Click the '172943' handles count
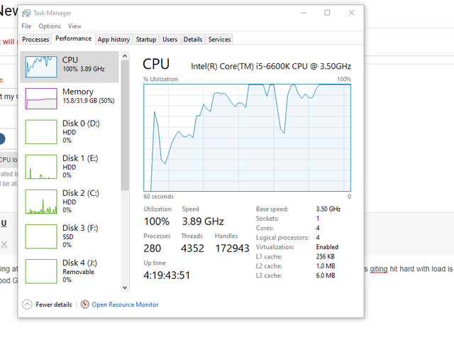 232,248
